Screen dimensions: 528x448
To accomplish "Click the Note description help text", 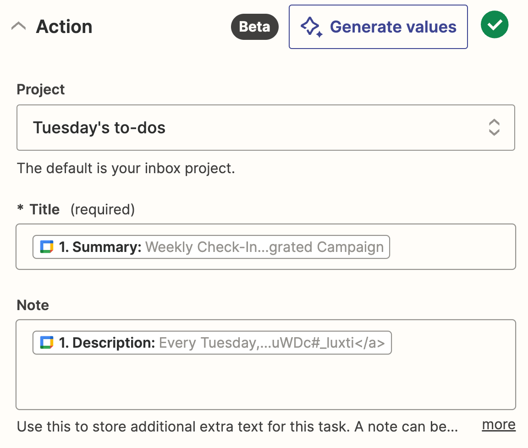I will (x=237, y=426).
